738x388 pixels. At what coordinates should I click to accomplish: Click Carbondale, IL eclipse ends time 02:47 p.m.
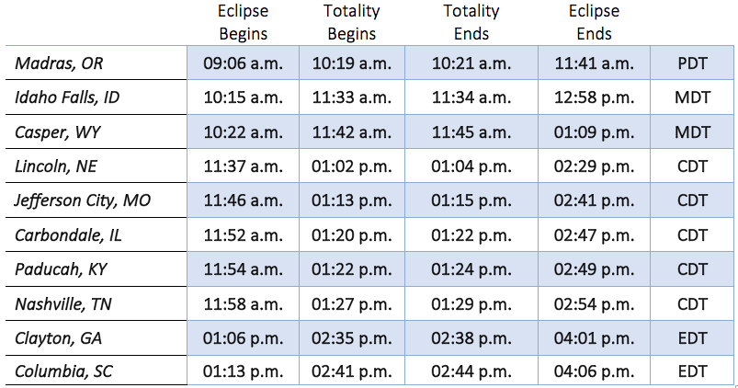click(x=594, y=234)
